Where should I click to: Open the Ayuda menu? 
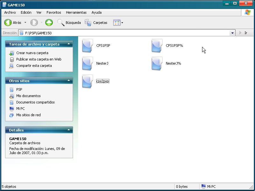tap(97, 12)
